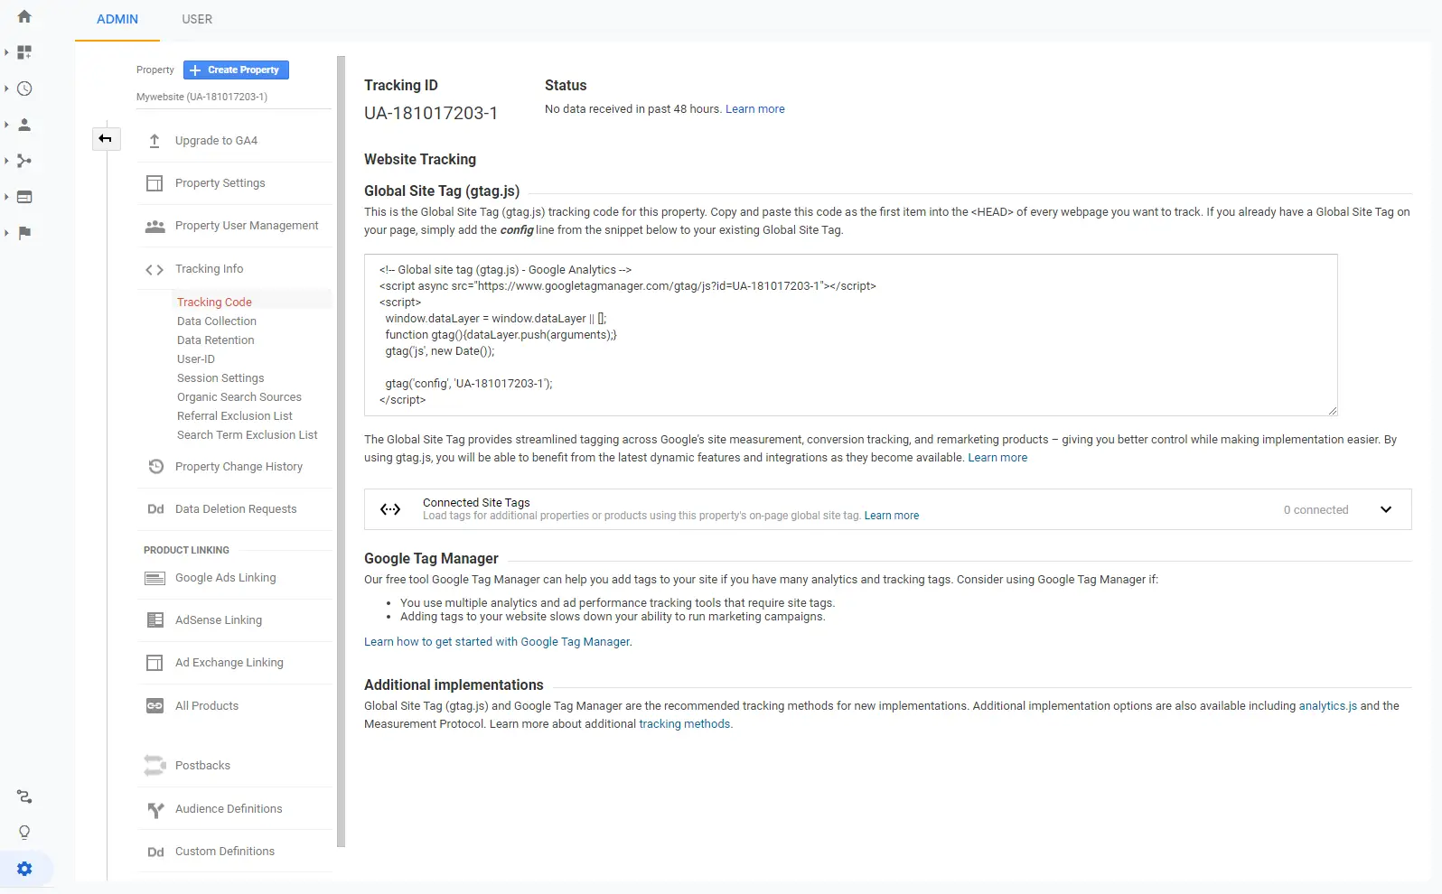Click the tracking code box resize handle
Image resolution: width=1442 pixels, height=894 pixels.
click(1332, 410)
